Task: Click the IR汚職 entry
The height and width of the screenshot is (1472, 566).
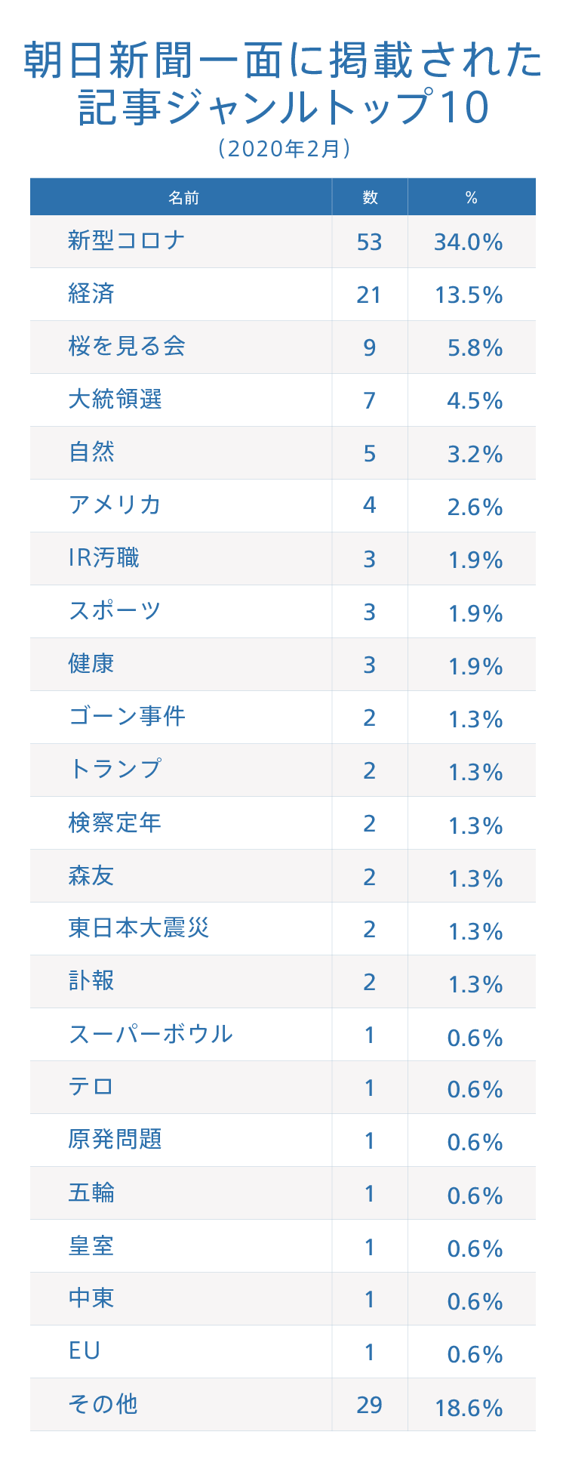Action: [103, 558]
